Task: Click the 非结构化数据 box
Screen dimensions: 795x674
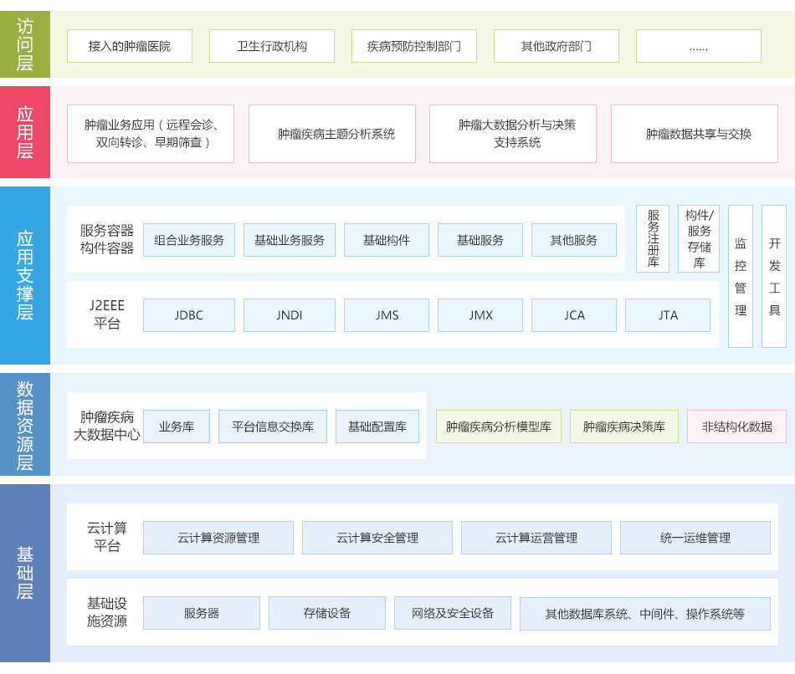Action: (736, 426)
